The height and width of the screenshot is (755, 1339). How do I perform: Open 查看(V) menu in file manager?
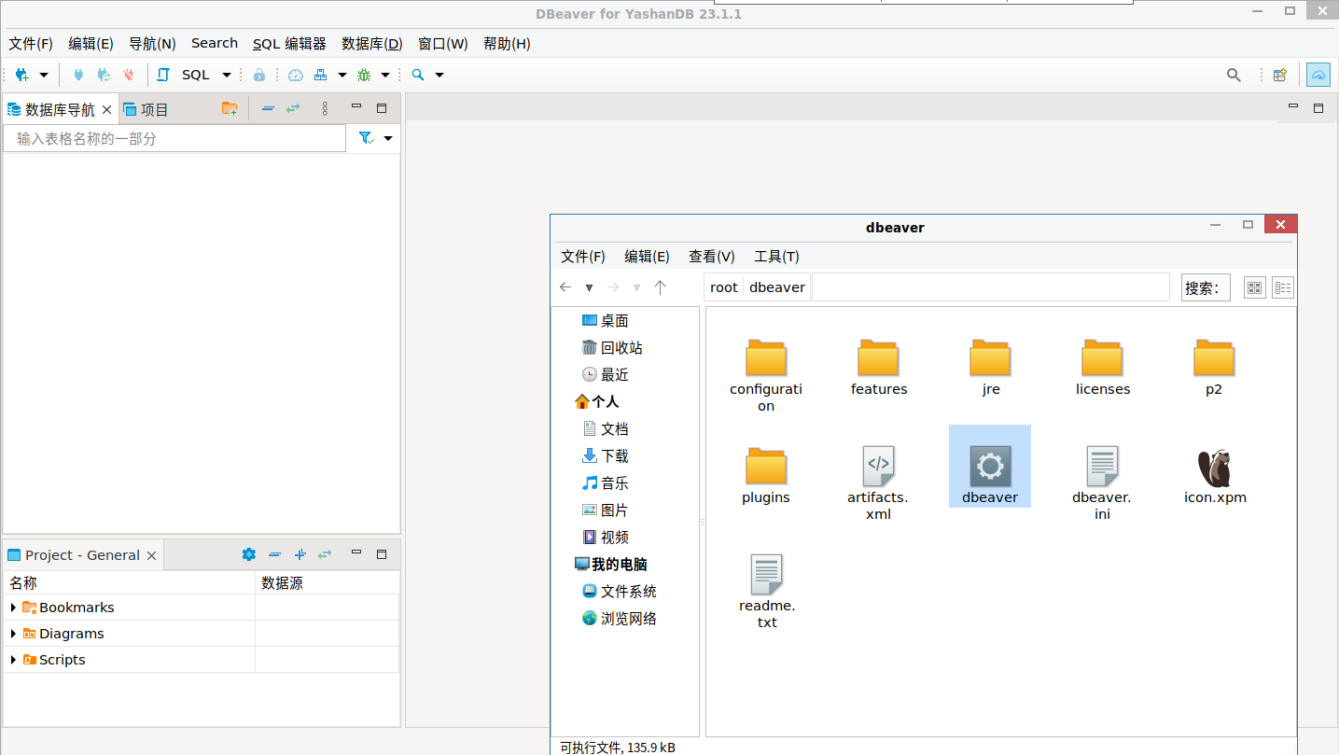[712, 257]
